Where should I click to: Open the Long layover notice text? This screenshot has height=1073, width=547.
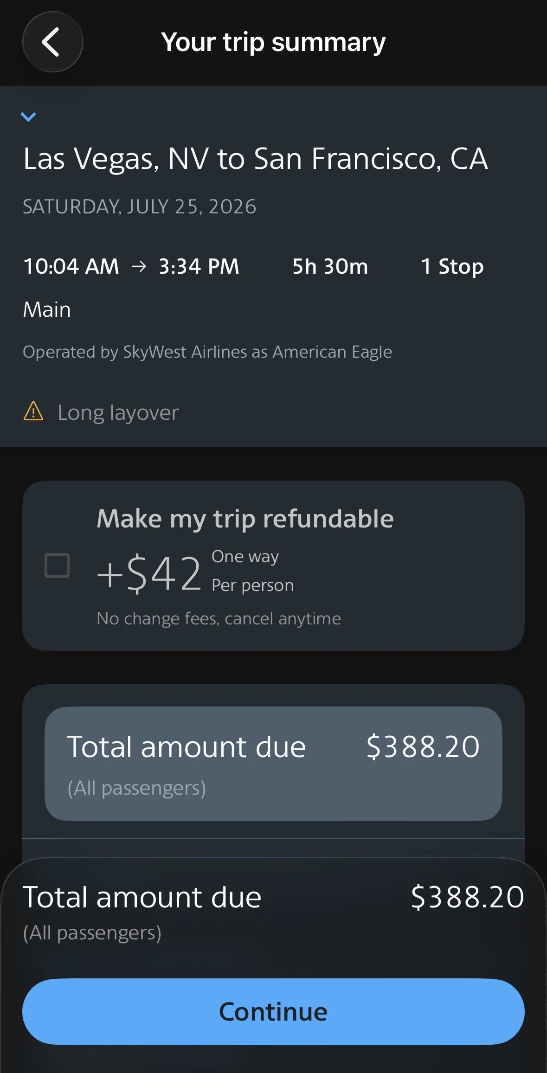pyautogui.click(x=118, y=413)
